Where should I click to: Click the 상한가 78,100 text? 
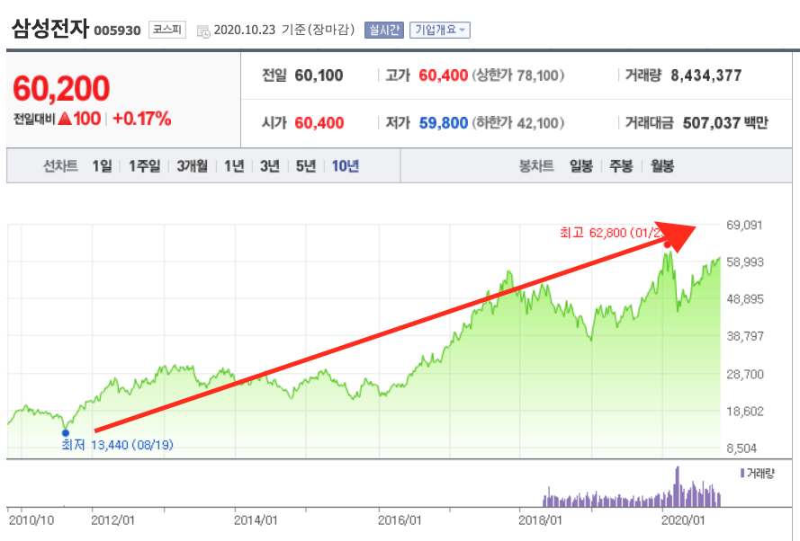coord(517,75)
